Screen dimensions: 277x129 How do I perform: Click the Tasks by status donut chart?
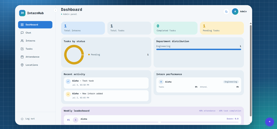(74, 54)
